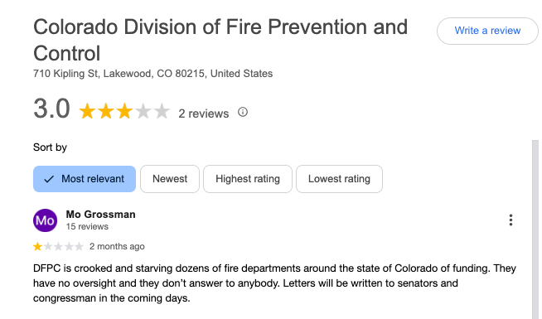
Task: Click the Write a review button
Action: (x=487, y=31)
